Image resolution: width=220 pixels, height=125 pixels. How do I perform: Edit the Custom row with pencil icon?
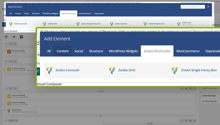[186, 120]
